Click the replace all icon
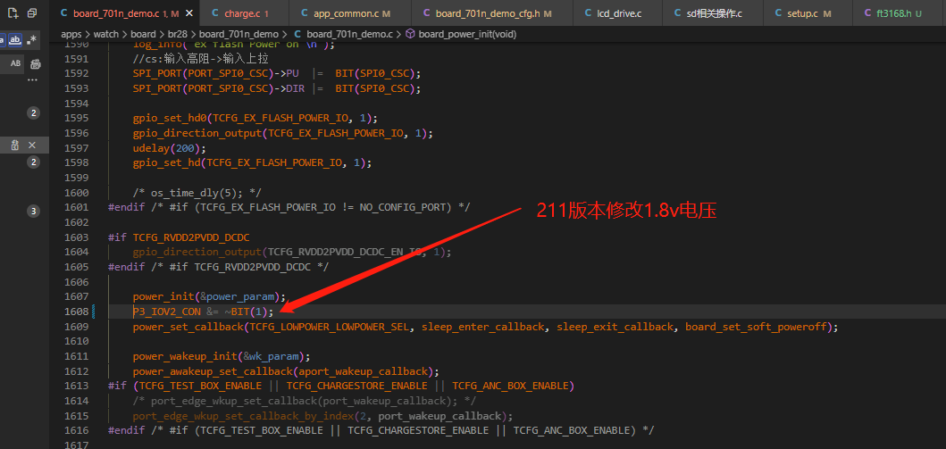 tap(35, 64)
